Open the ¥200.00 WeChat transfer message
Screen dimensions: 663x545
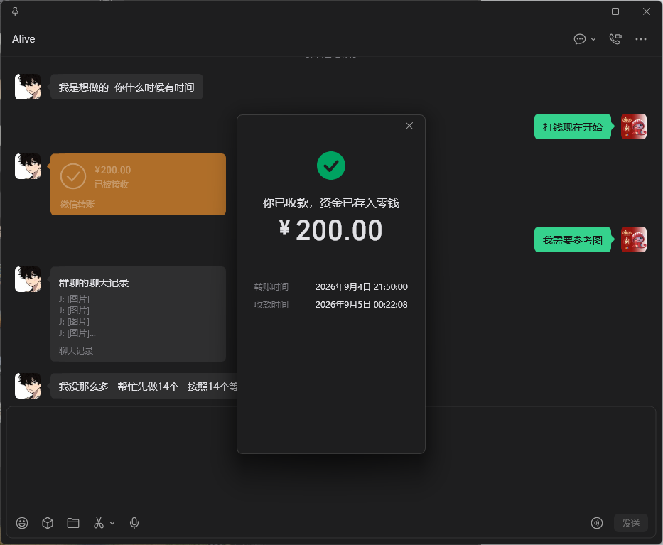tap(139, 184)
